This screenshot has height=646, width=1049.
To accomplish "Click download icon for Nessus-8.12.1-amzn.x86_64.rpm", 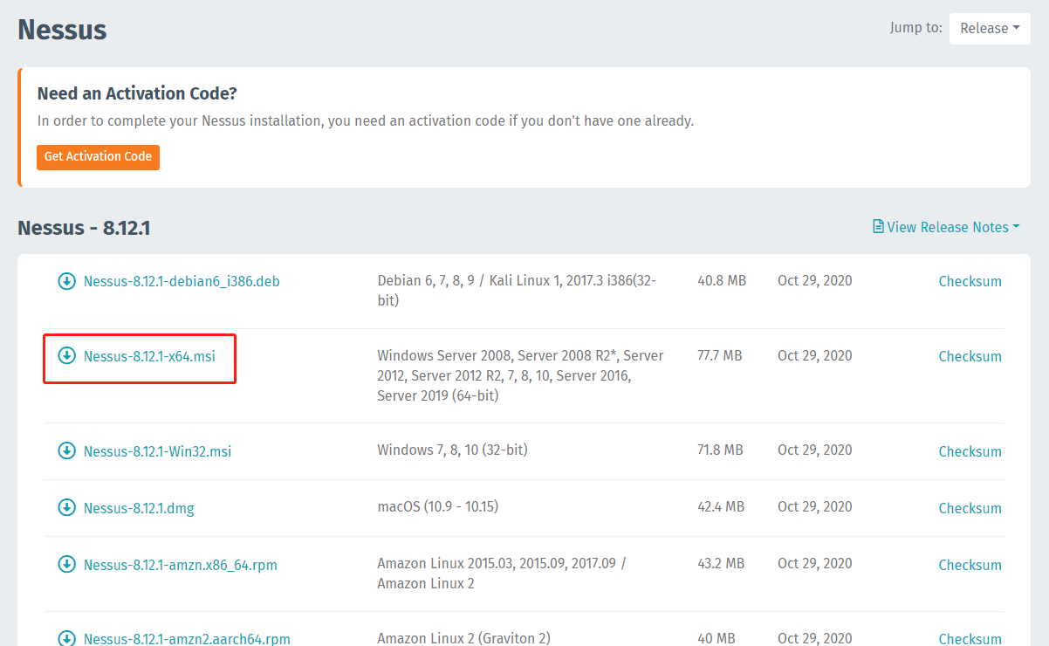I will click(66, 564).
